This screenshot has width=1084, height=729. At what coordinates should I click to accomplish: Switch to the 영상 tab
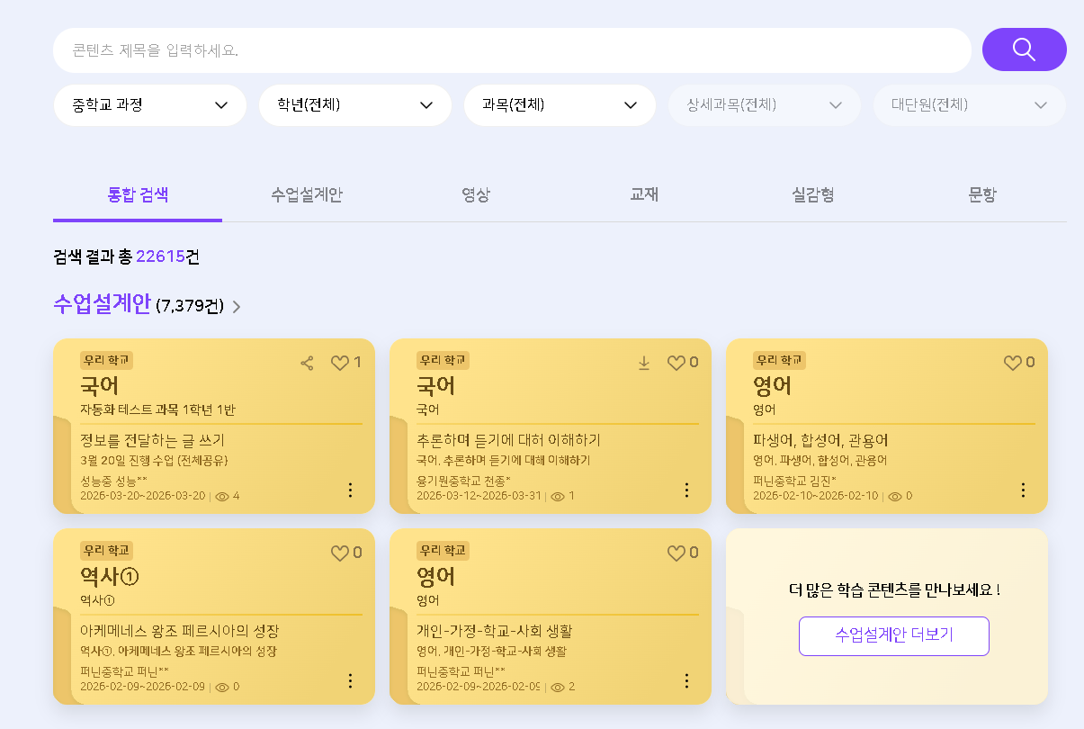[x=475, y=194]
